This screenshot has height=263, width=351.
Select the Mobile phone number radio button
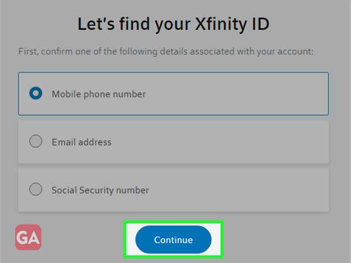(x=36, y=93)
